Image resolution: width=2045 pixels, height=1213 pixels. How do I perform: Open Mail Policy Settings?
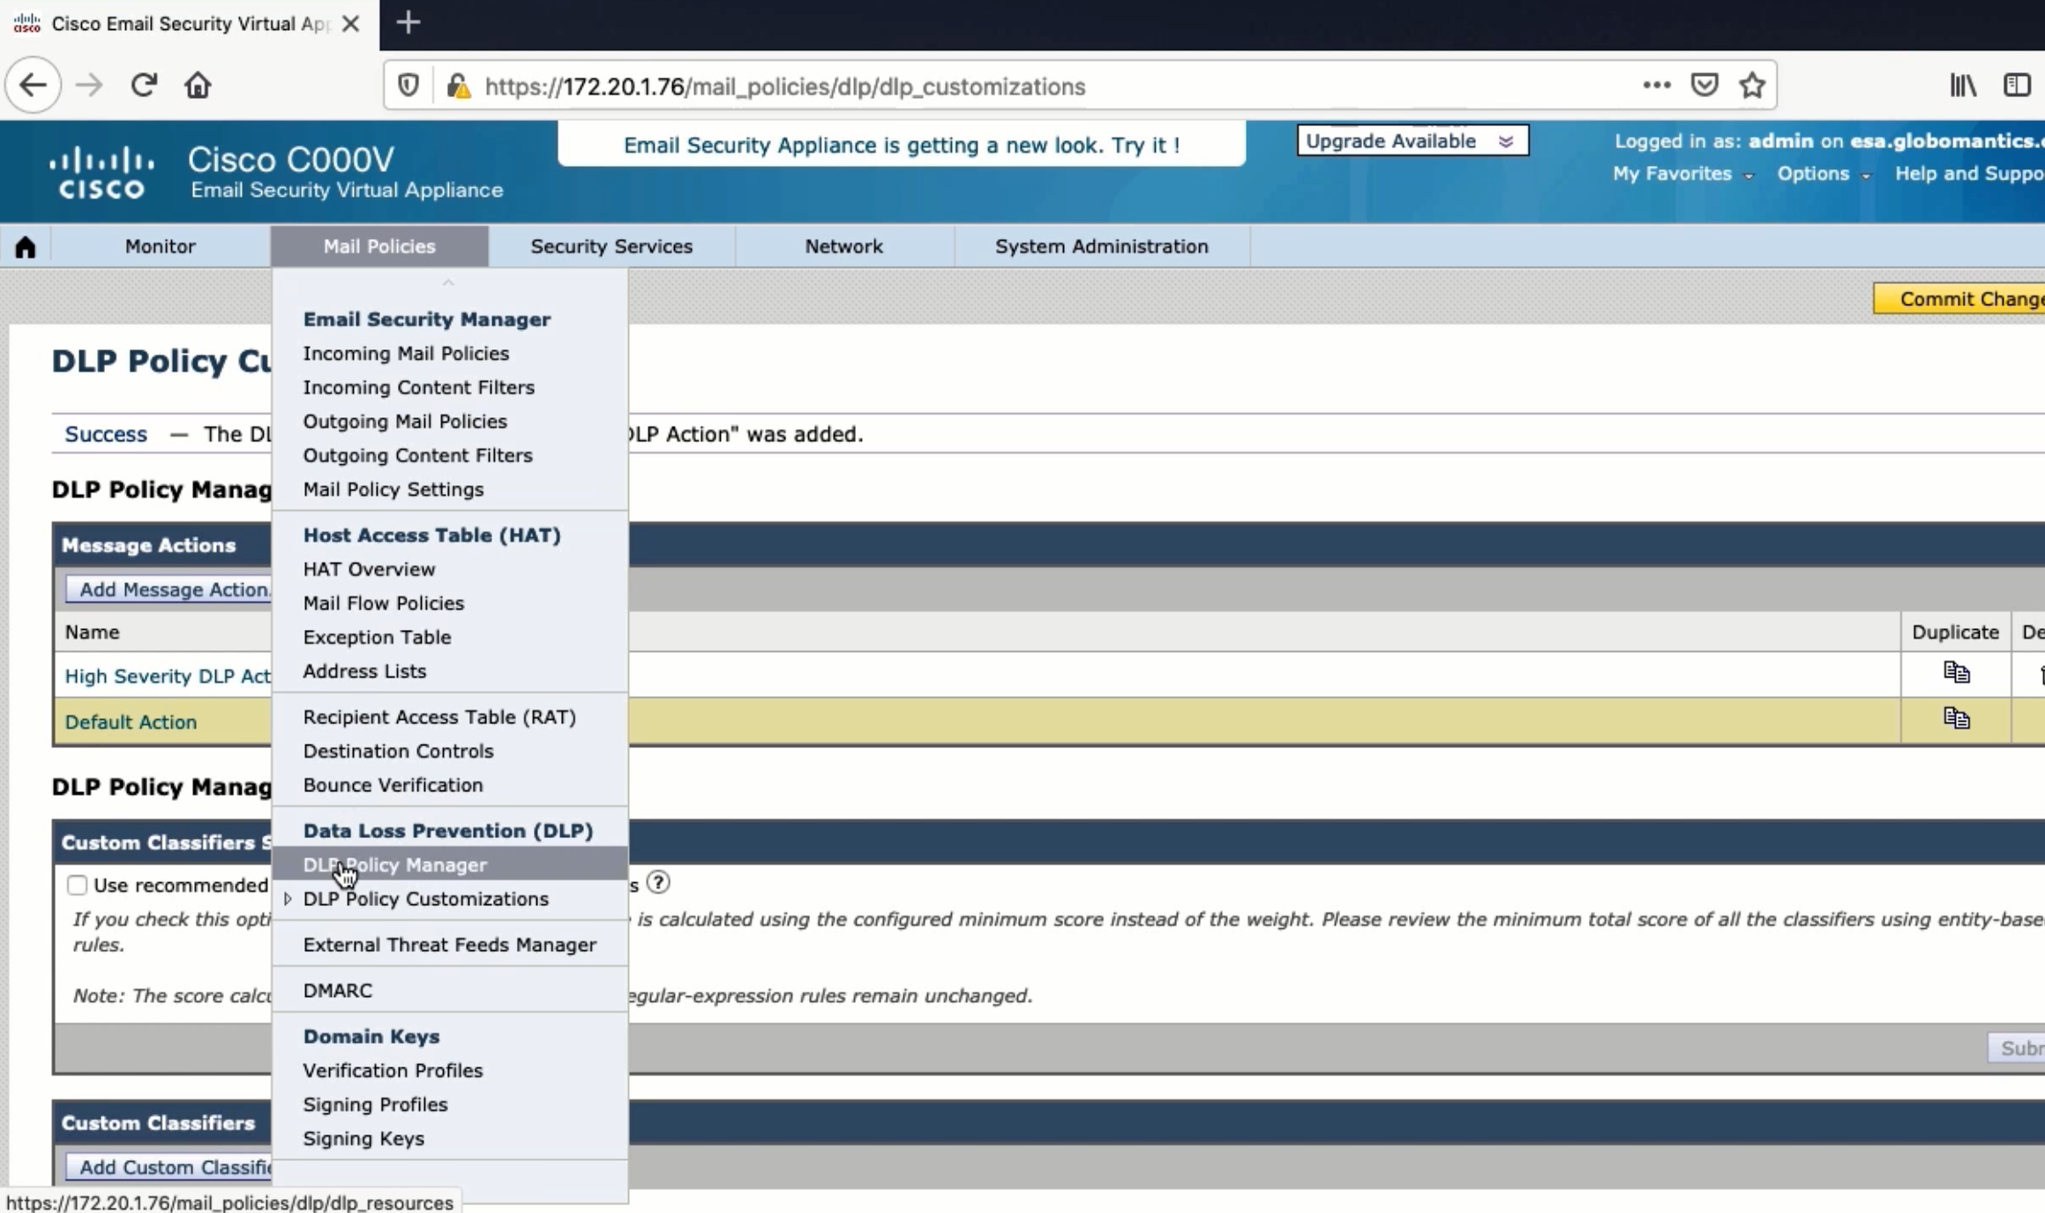[393, 489]
